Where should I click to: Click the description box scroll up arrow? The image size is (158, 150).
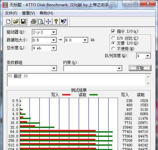click(148, 77)
